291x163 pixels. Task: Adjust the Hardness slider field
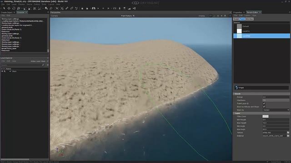tap(276, 100)
